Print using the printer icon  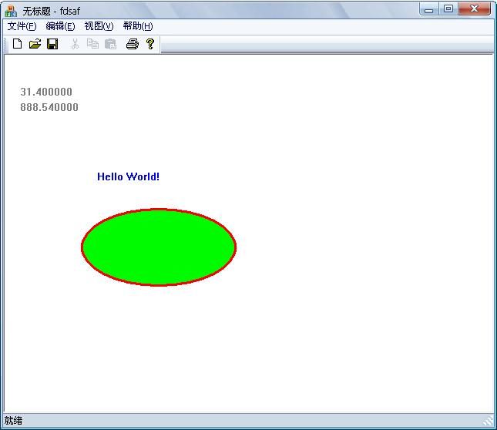[x=133, y=44]
